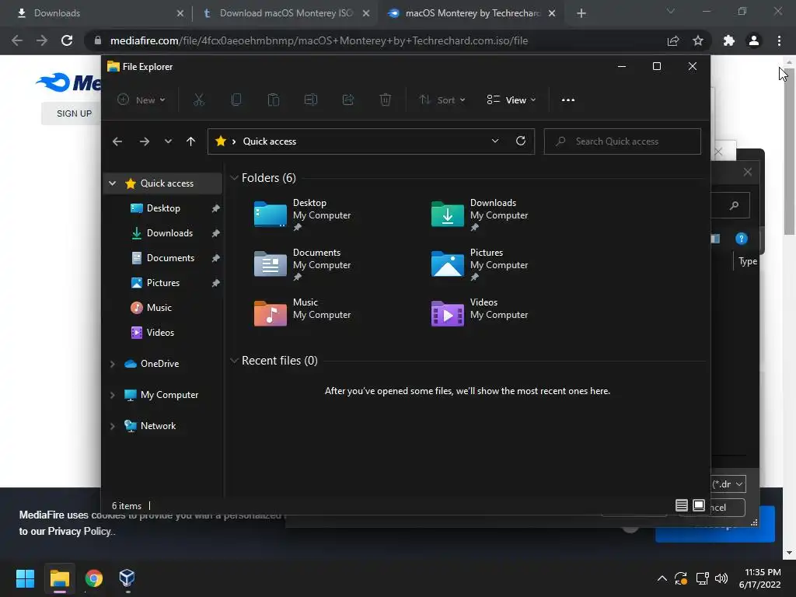The image size is (796, 597).
Task: Click Chrome icon in the taskbar
Action: coord(94,578)
